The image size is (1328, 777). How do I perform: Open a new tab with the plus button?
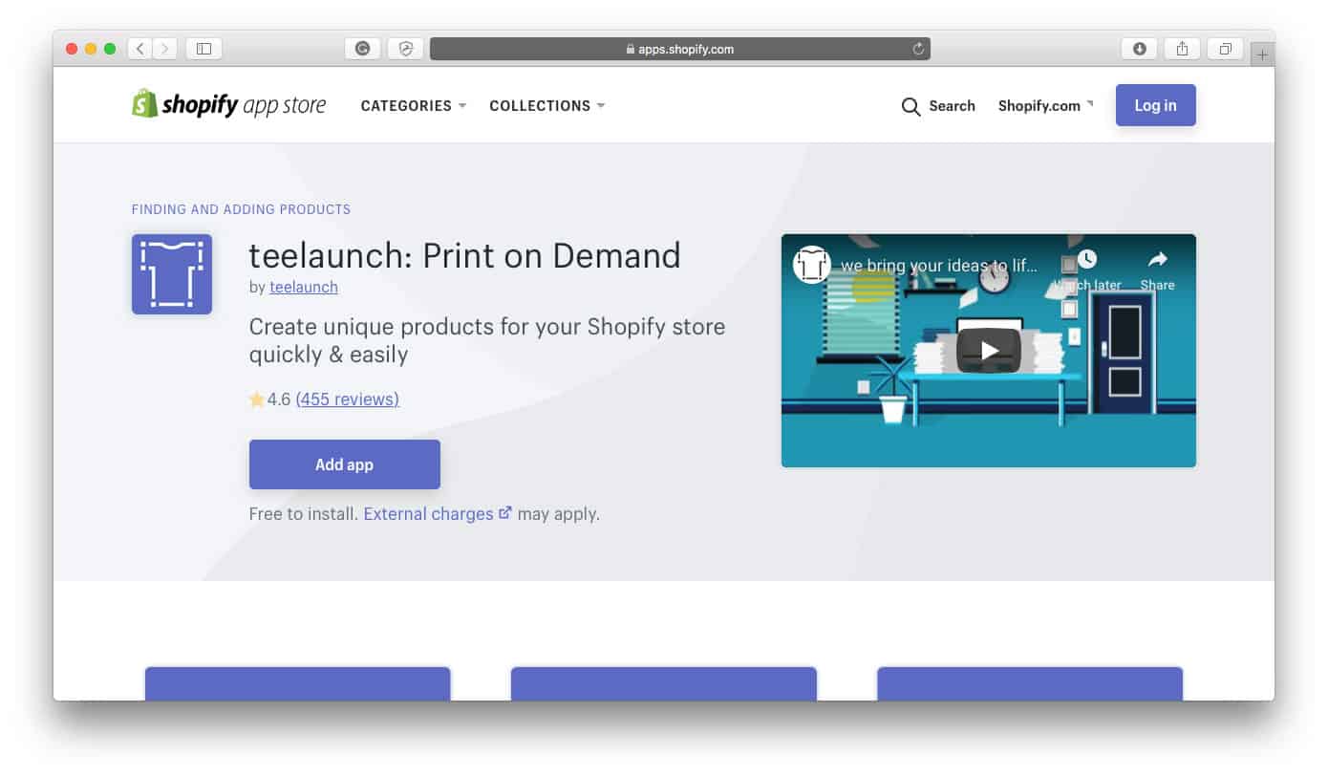pyautogui.click(x=1262, y=54)
